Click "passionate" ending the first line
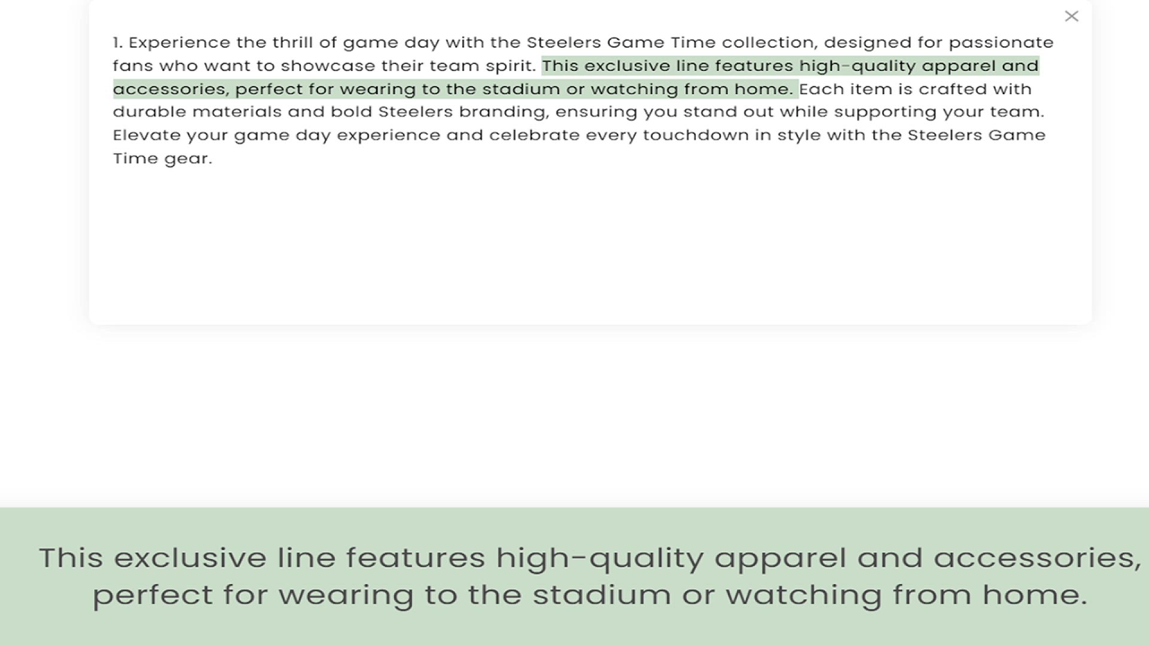This screenshot has width=1149, height=646. tap(1001, 43)
